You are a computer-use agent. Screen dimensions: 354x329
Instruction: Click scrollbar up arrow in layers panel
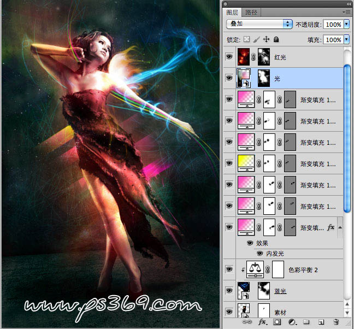pyautogui.click(x=347, y=304)
